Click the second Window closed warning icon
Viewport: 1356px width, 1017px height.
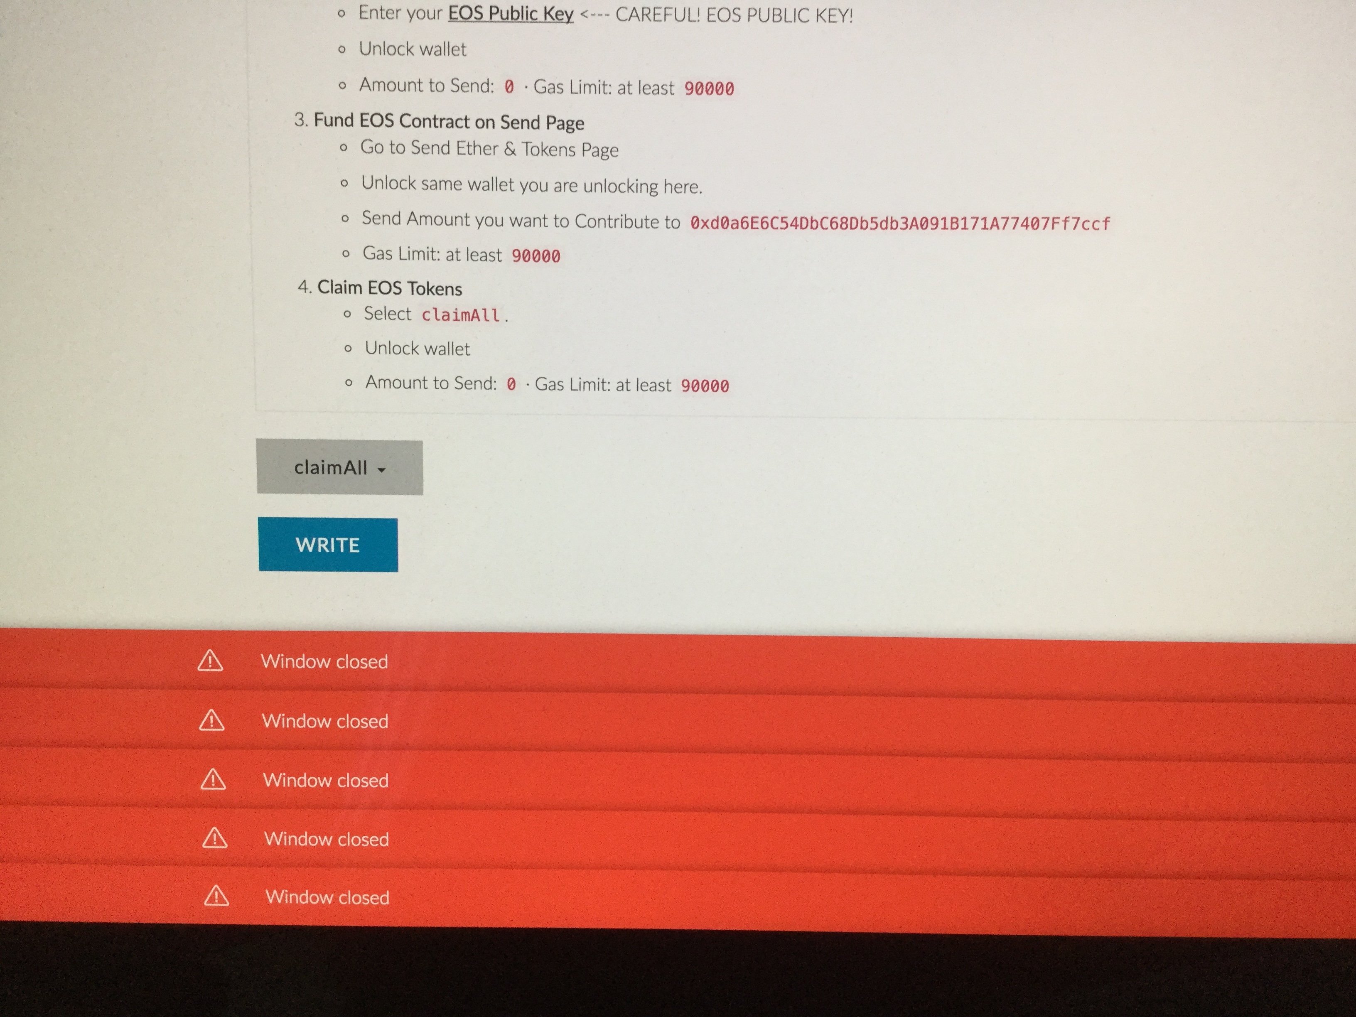point(210,721)
